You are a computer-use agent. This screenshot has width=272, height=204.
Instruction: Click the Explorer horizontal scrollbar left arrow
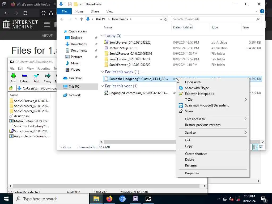coord(102,142)
